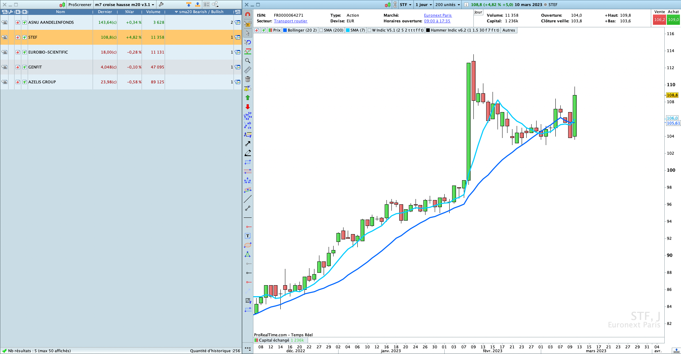
Task: Click the 108,8 price axis marker
Action: tap(672, 95)
